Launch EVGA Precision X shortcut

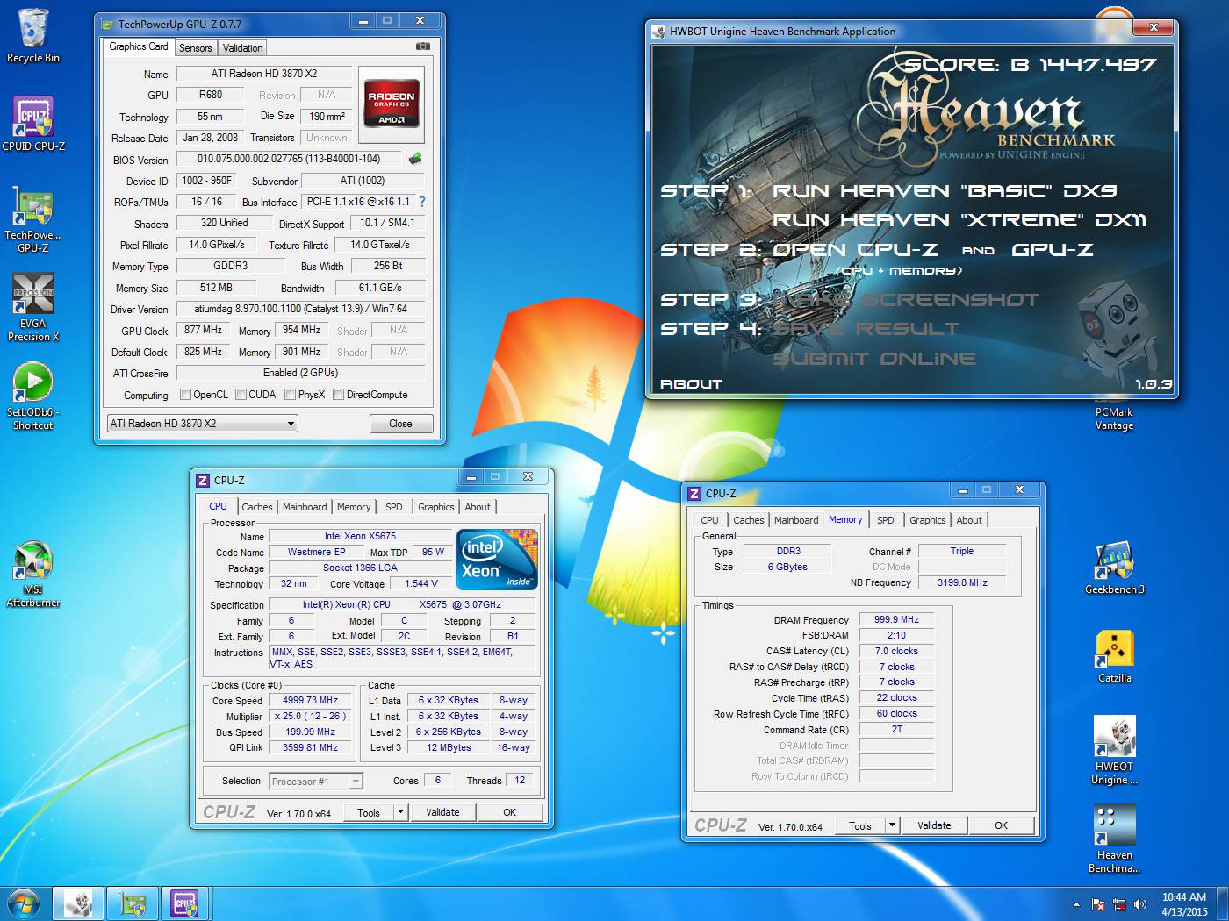point(33,308)
